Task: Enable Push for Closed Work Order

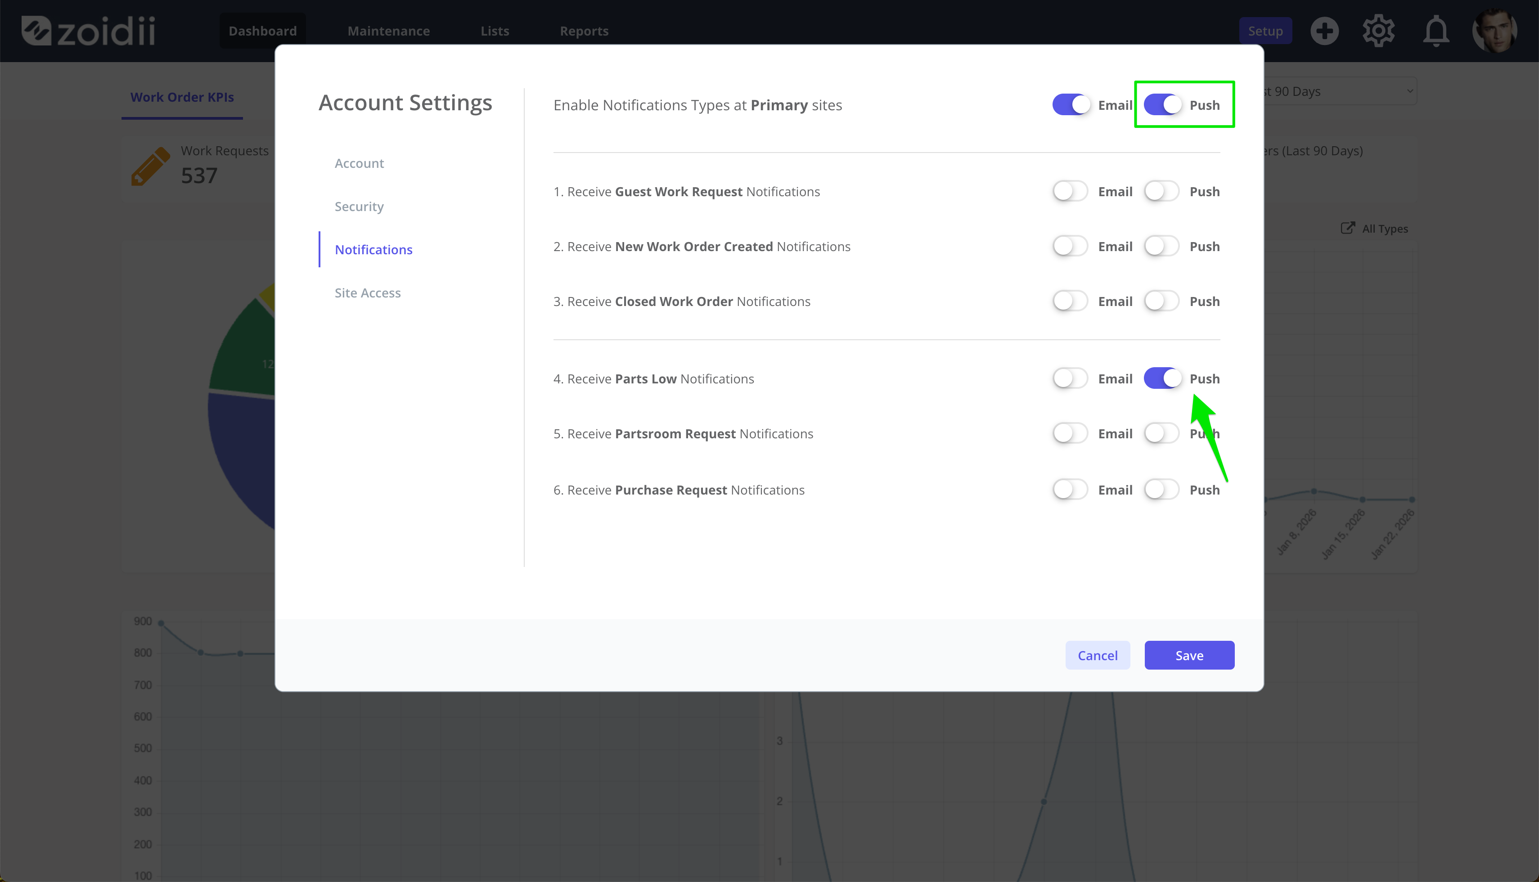Action: [1161, 301]
